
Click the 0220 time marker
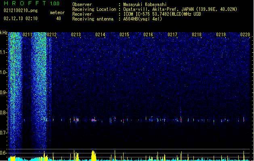[x=245, y=35]
